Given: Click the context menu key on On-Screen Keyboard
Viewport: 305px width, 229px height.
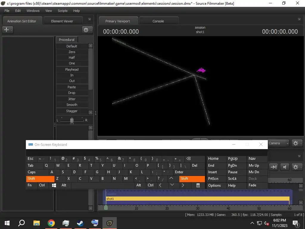Looking at the screenshot, I should tap(198, 185).
